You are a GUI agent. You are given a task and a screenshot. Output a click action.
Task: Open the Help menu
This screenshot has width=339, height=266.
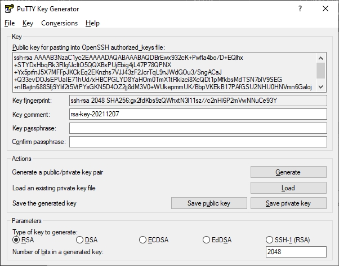coord(92,23)
